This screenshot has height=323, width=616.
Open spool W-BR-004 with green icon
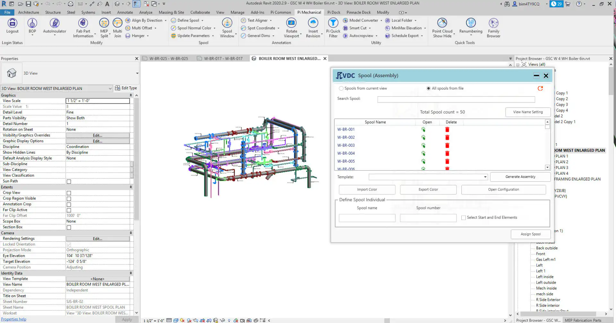point(423,153)
